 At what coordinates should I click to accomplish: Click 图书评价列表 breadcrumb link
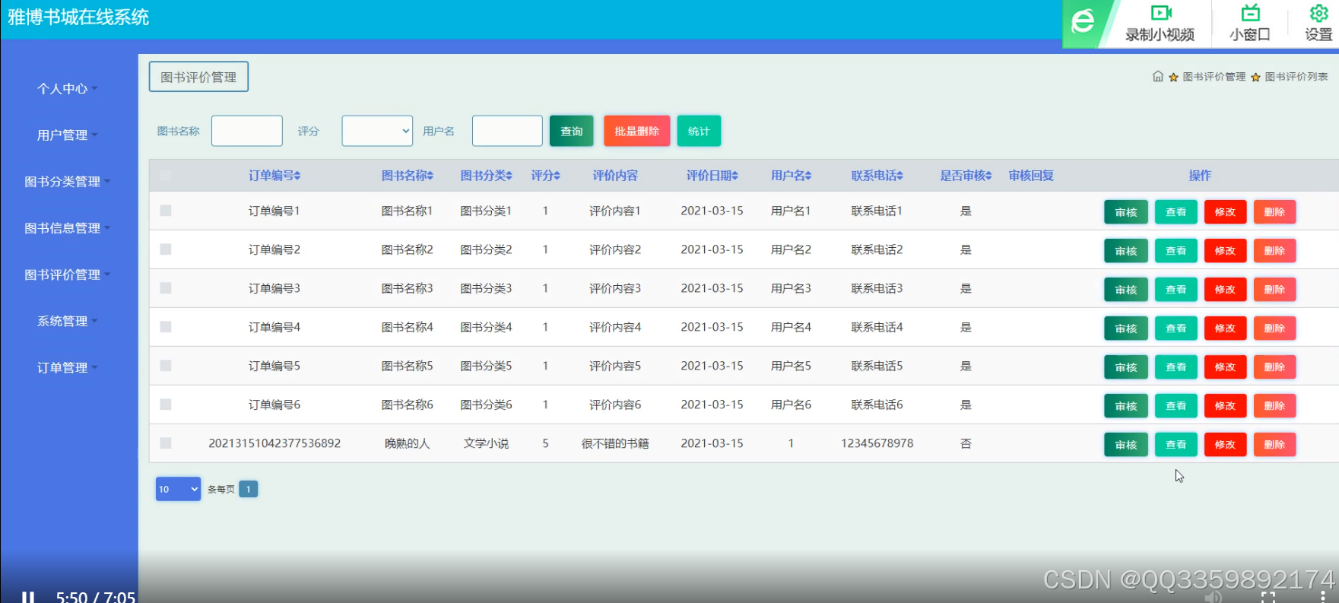pyautogui.click(x=1296, y=77)
